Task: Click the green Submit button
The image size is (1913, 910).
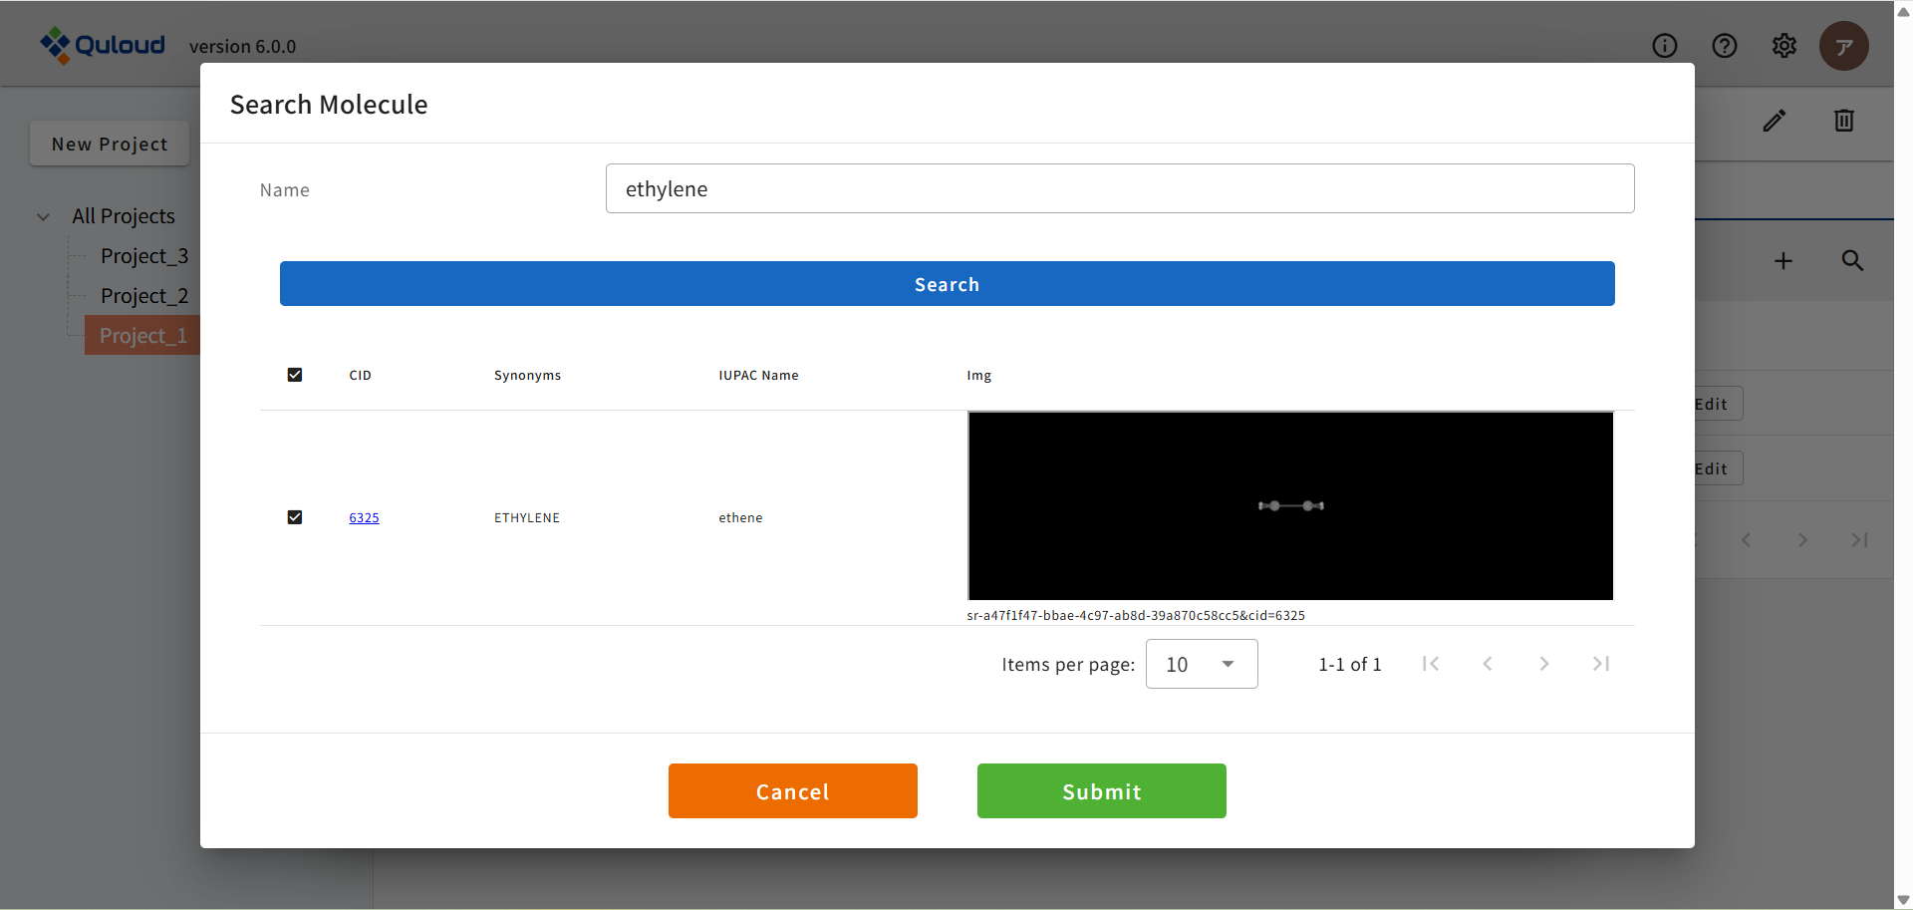Action: [x=1101, y=791]
